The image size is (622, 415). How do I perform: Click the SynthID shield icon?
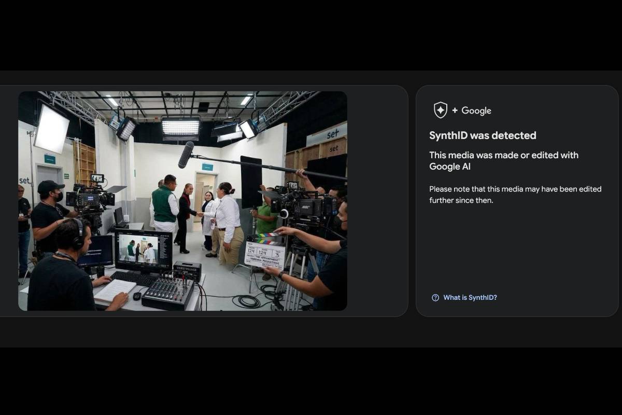pyautogui.click(x=440, y=110)
